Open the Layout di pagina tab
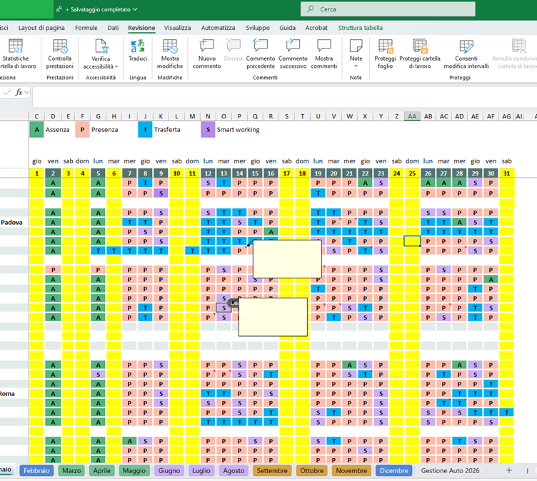537x481 pixels. 41,28
